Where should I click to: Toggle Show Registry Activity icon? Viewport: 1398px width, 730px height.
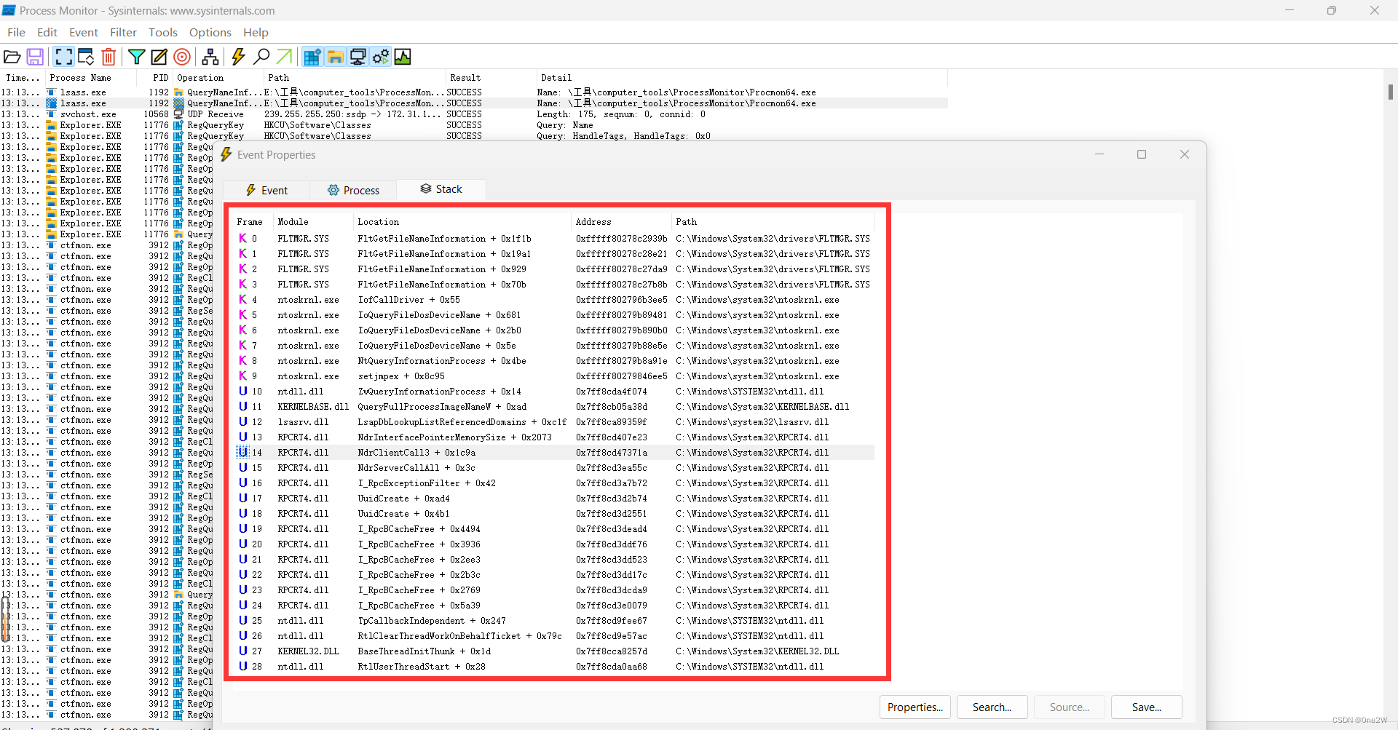point(312,57)
